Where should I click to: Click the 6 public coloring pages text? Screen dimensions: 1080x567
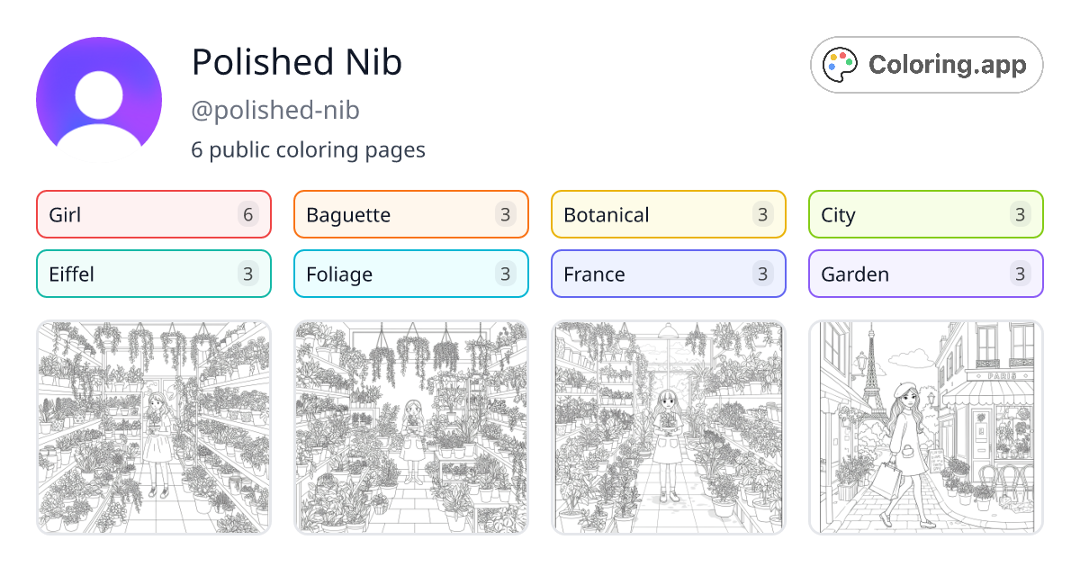308,149
